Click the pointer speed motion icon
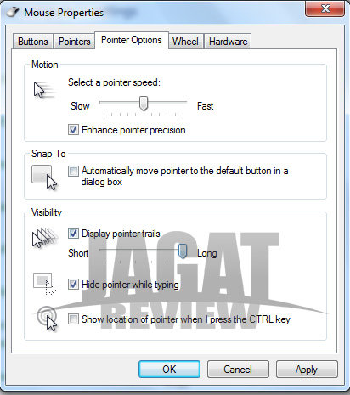 click(x=44, y=90)
